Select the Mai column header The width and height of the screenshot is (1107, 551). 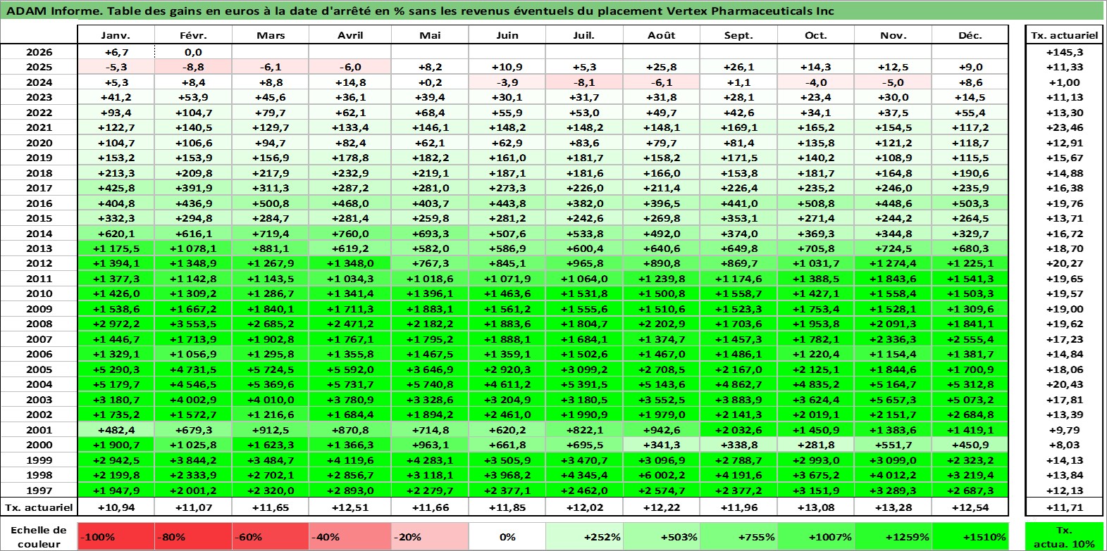(430, 35)
